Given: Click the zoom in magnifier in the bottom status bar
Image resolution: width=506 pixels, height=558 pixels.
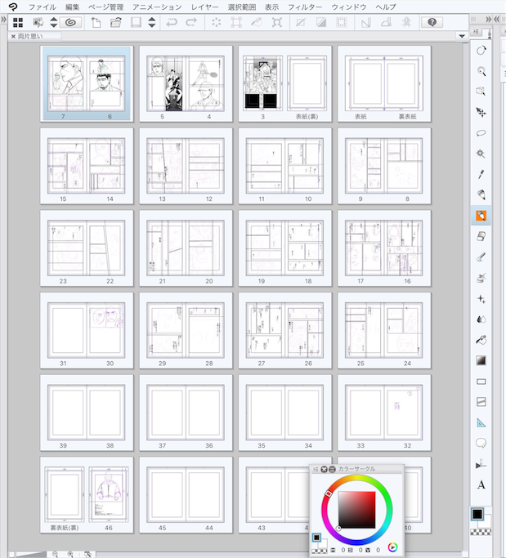Looking at the screenshot, I should point(70,554).
